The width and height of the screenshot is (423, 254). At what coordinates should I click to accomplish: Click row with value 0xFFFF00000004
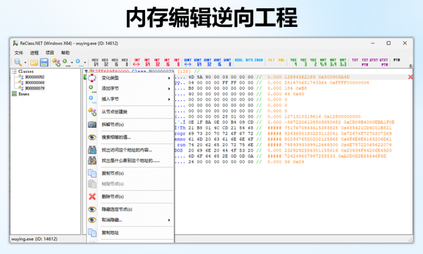click(293, 83)
